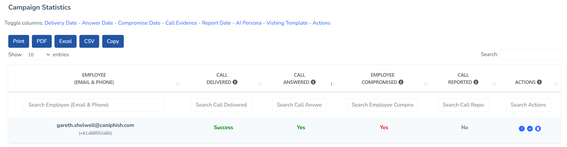Export table with the Excel button
The width and height of the screenshot is (567, 147).
(x=66, y=41)
